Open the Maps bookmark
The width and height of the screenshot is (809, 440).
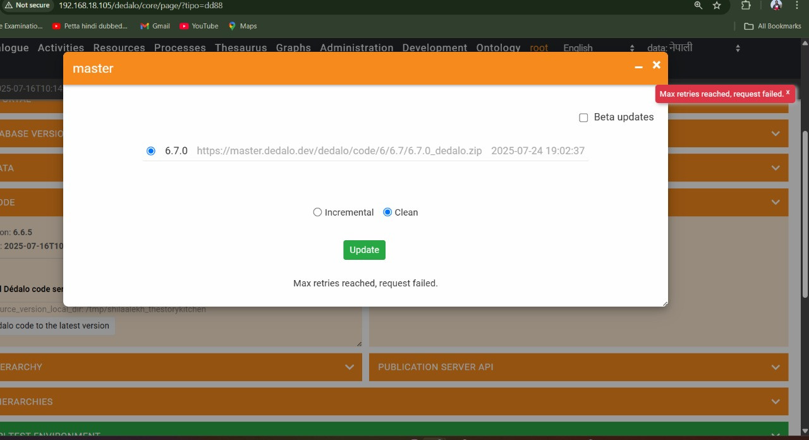pyautogui.click(x=243, y=26)
